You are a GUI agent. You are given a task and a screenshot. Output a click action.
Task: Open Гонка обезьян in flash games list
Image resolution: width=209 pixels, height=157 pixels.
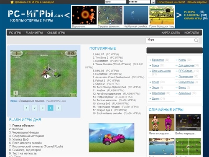tap(23, 126)
